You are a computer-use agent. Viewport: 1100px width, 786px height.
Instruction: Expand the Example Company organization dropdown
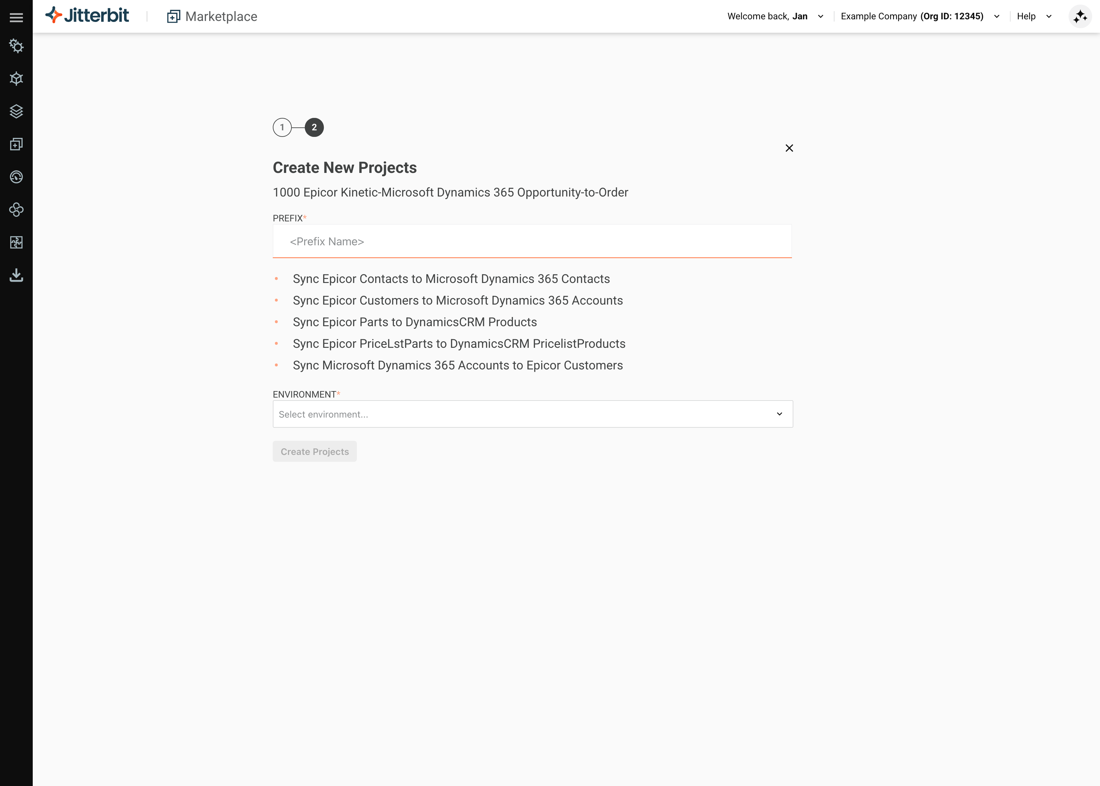920,16
